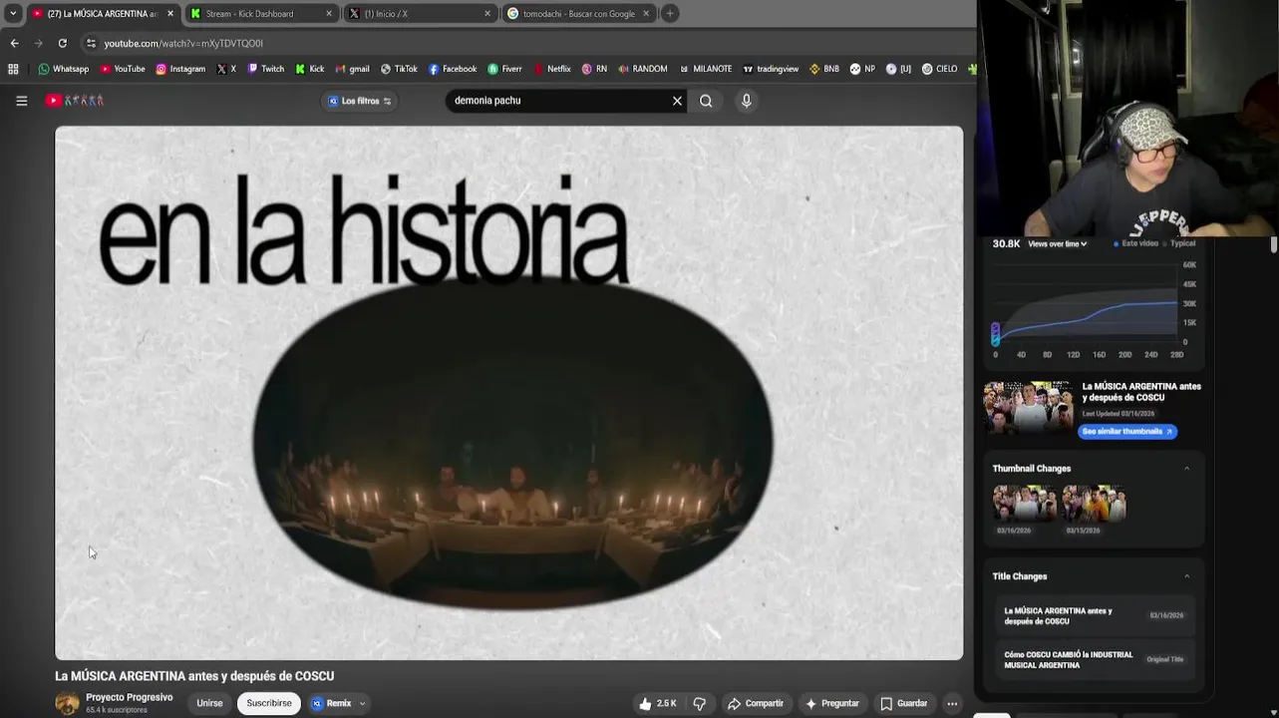This screenshot has height=718, width=1279.
Task: Click the Unirse membership button
Action: pyautogui.click(x=209, y=703)
